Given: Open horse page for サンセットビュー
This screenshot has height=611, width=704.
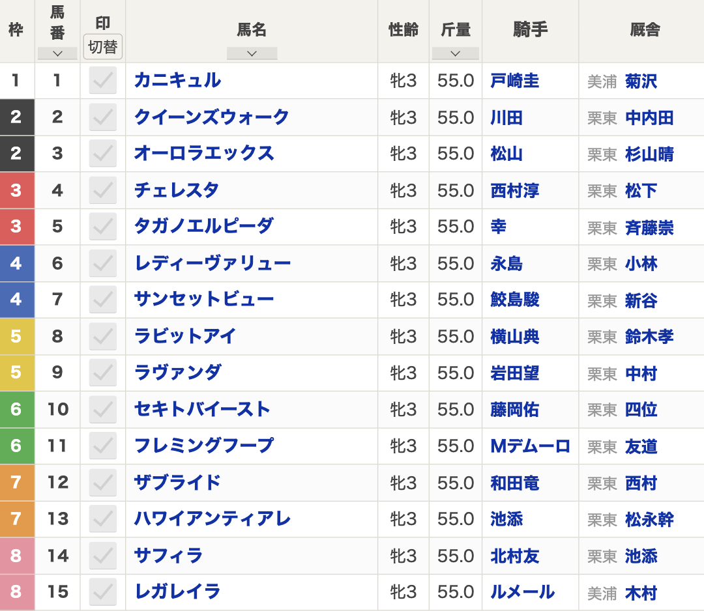Looking at the screenshot, I should [204, 300].
